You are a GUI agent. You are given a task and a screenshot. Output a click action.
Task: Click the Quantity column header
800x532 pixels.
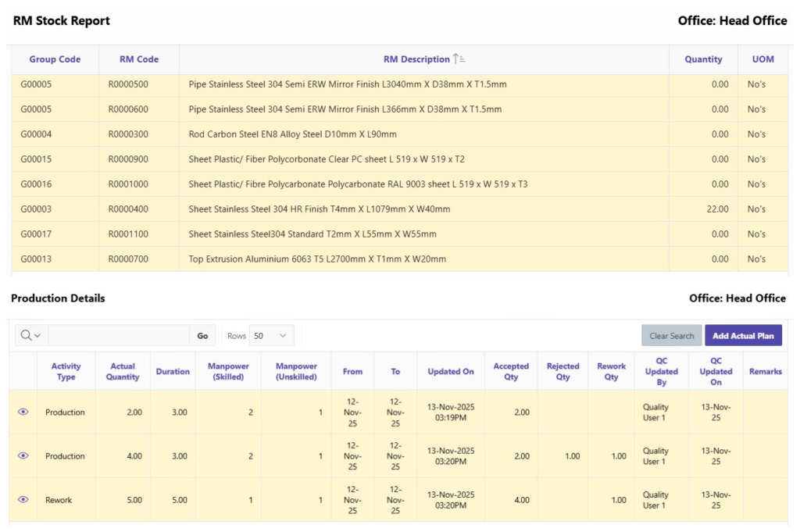coord(703,59)
